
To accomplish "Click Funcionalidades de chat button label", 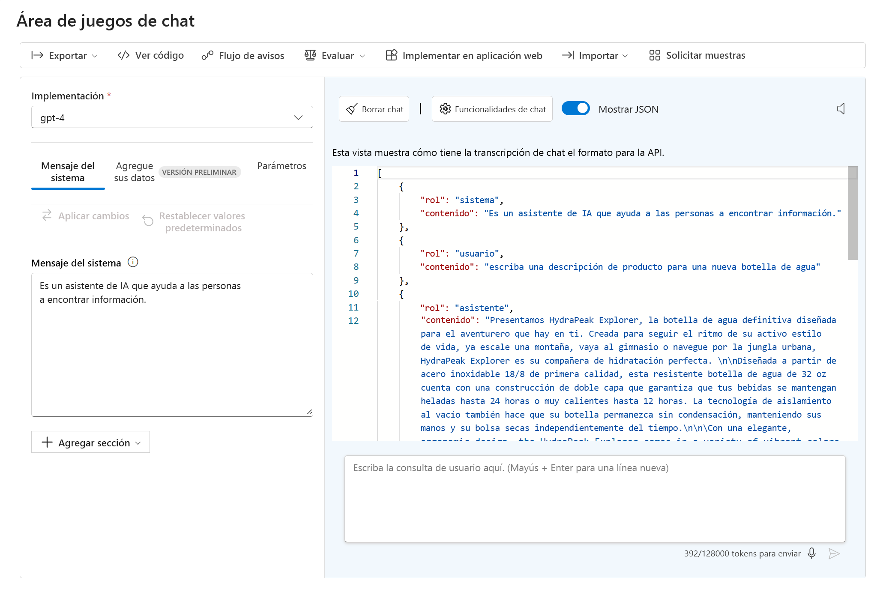I will (x=500, y=109).
